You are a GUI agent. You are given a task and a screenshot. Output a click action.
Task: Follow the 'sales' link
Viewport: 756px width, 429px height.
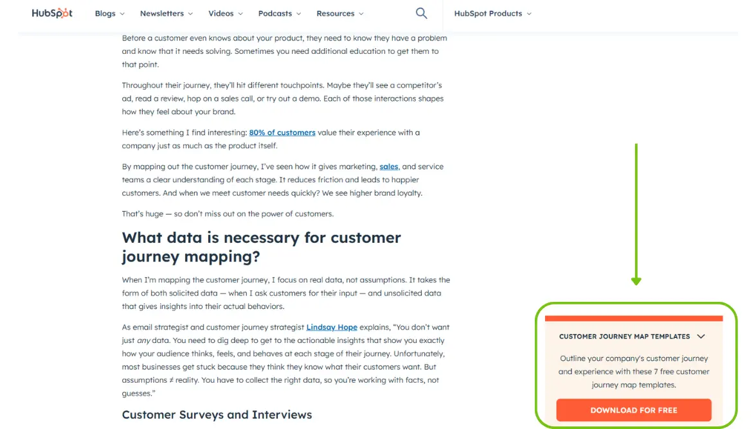(x=388, y=166)
